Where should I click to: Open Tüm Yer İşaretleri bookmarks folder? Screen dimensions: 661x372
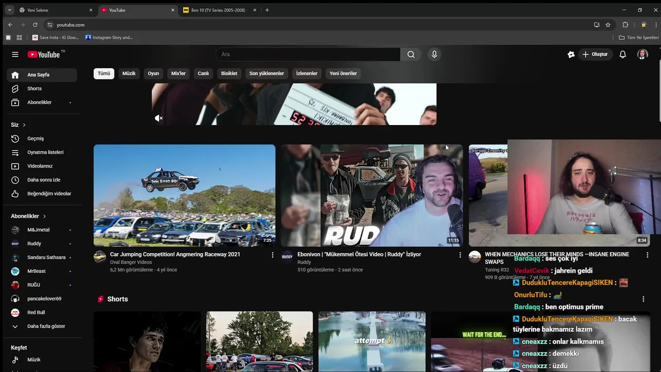pos(639,38)
